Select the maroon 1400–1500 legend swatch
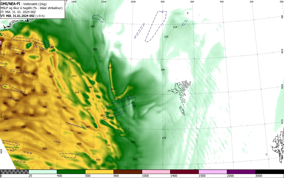Viewport: 284px width, 178px height. (x=184, y=172)
